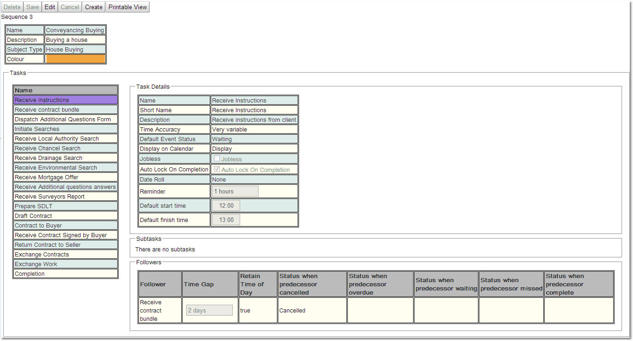Open the Prepare SDLT task
633x341 pixels.
click(65, 206)
